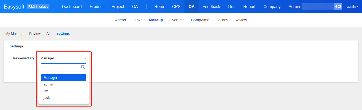This screenshot has height=110, width=362.
Task: Switch to the Leave section
Action: click(x=137, y=20)
